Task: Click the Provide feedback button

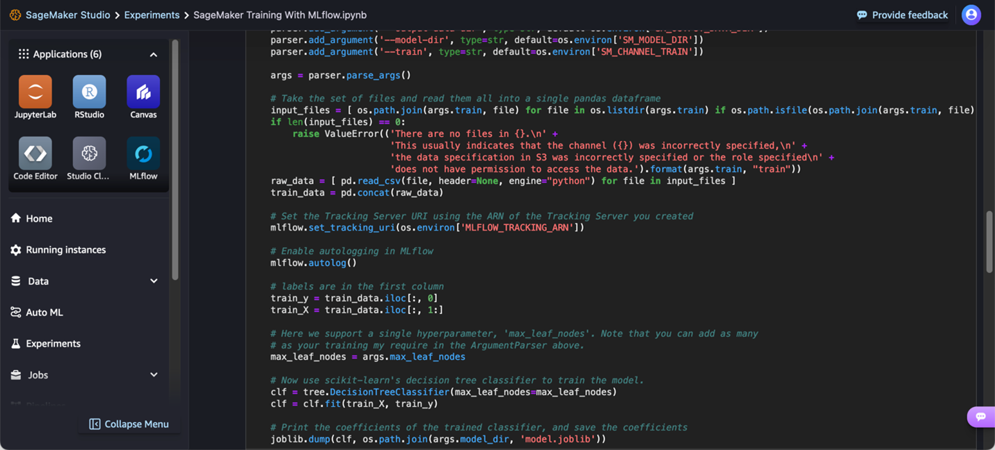Action: point(902,15)
